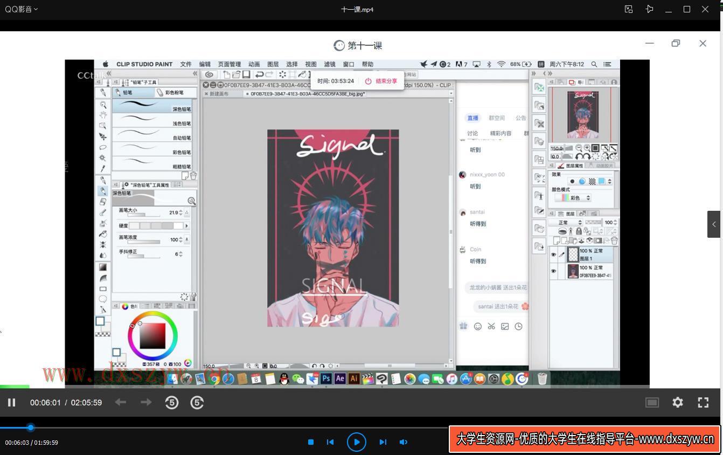This screenshot has height=455, width=723.
Task: Select the eraser tool in CLIP STUDIO toolbar
Action: [103, 202]
